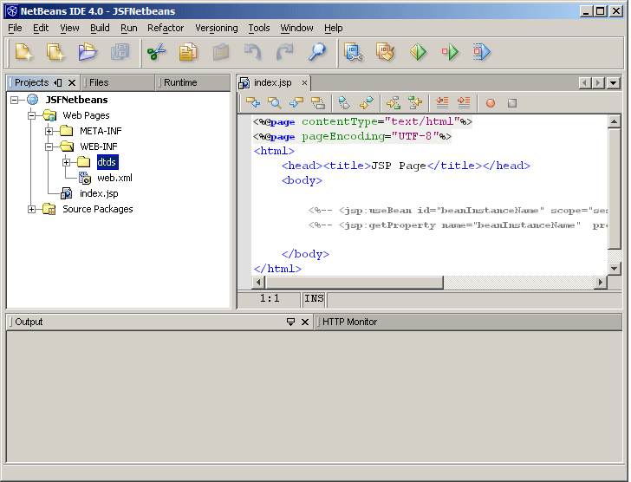
Task: Click Stop Macro Recording square icon
Action: [512, 103]
